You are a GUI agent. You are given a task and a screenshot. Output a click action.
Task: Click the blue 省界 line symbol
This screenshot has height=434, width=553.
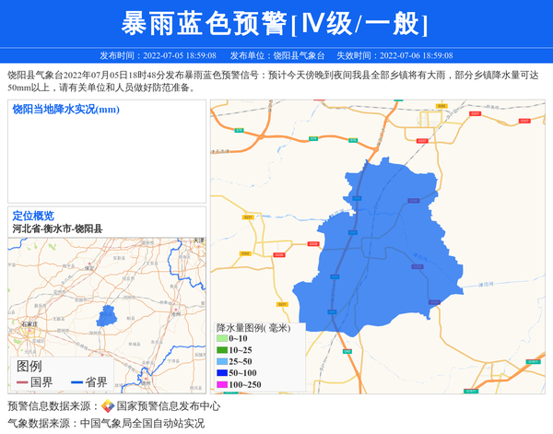(76, 382)
